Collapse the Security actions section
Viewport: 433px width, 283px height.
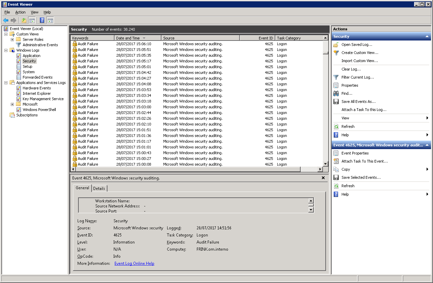click(427, 36)
